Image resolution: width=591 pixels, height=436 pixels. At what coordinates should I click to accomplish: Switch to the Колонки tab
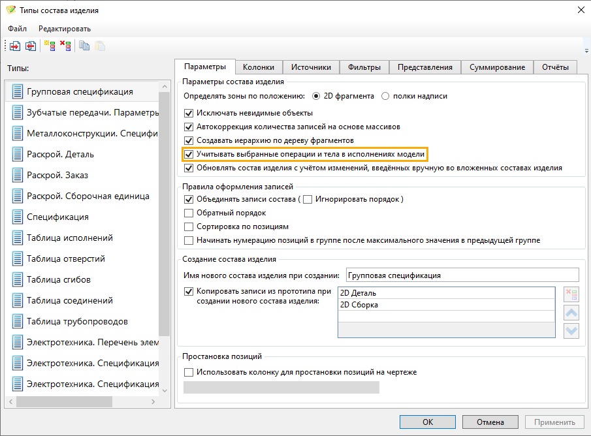click(258, 67)
